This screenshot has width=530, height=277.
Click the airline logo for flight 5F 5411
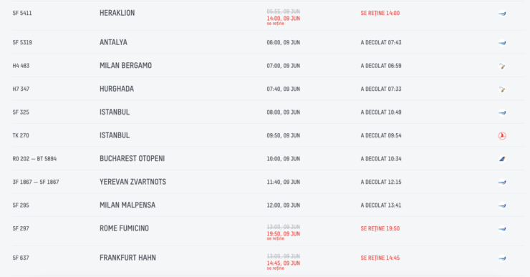tap(502, 14)
